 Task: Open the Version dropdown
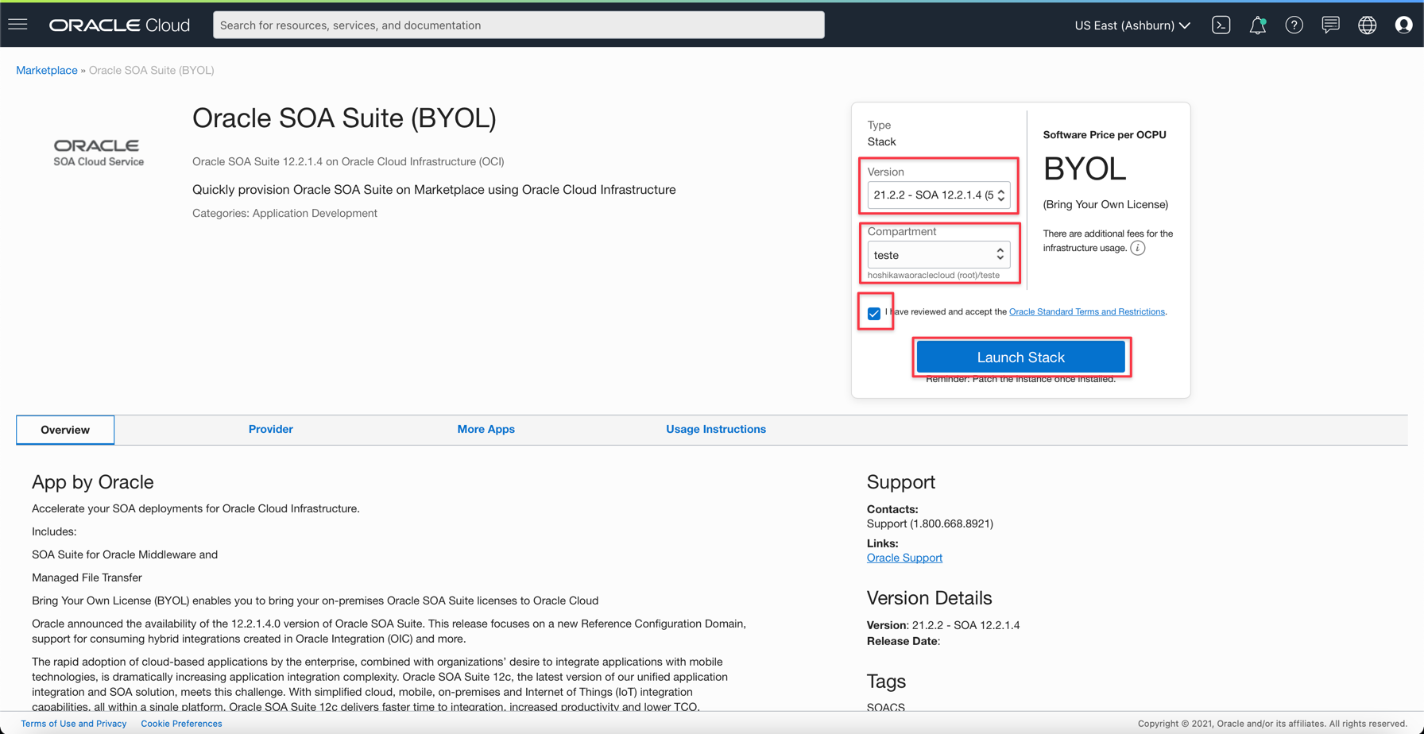pyautogui.click(x=938, y=195)
